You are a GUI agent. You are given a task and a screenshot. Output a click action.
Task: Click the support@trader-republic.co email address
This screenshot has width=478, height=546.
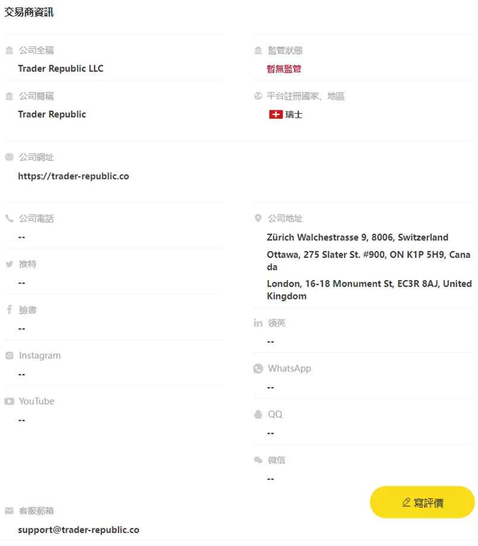coord(79,530)
